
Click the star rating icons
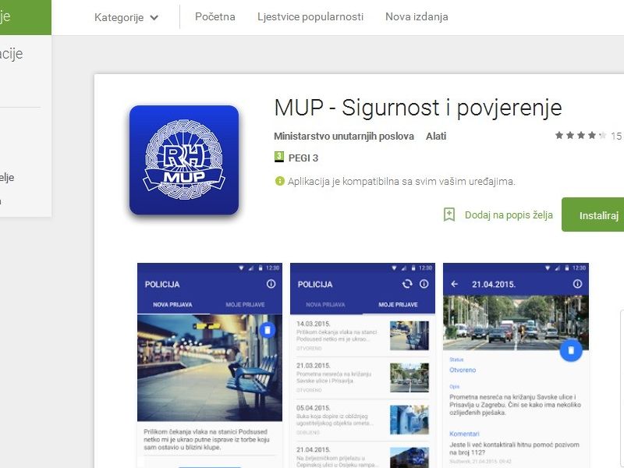(580, 136)
